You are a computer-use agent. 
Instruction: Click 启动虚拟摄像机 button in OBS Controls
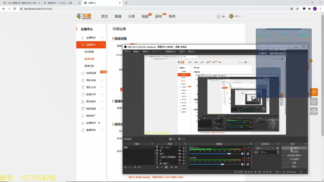[294, 155]
